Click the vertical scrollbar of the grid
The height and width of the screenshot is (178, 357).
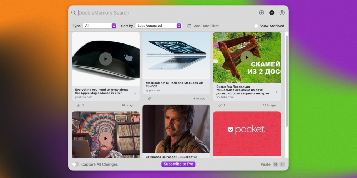(287, 81)
